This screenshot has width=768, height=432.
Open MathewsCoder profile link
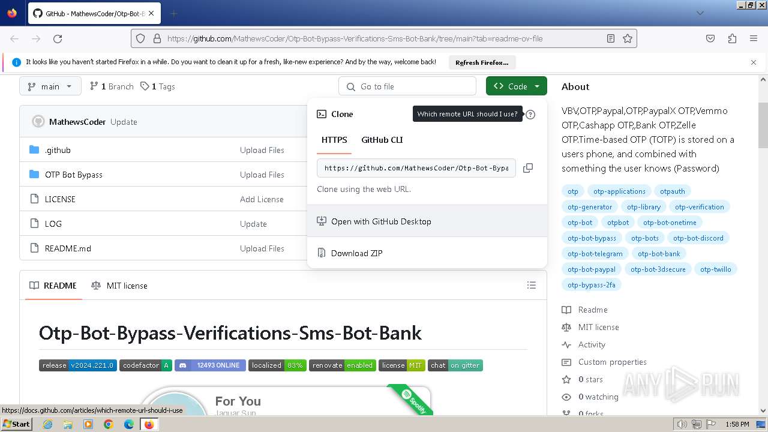77,122
